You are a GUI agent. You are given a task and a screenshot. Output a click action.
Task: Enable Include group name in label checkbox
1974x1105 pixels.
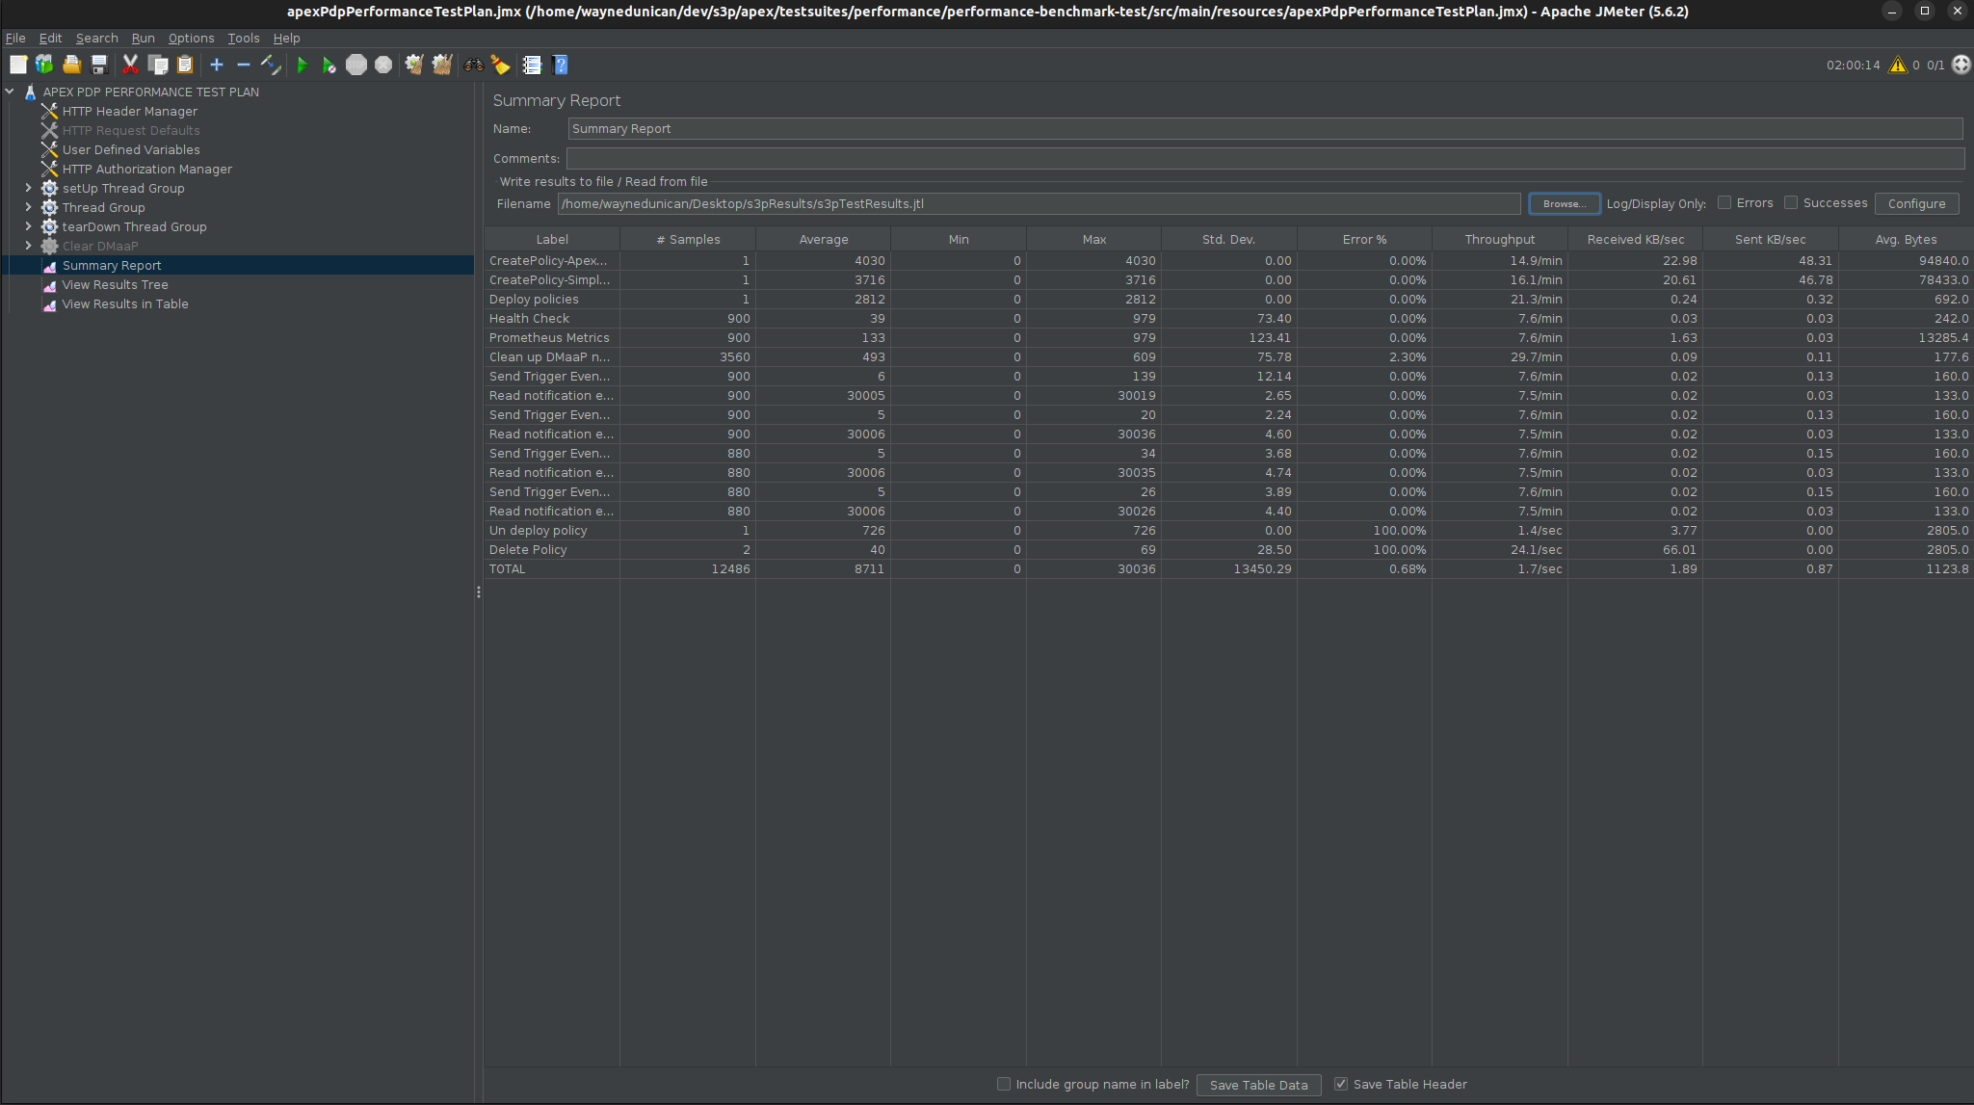coord(1004,1084)
